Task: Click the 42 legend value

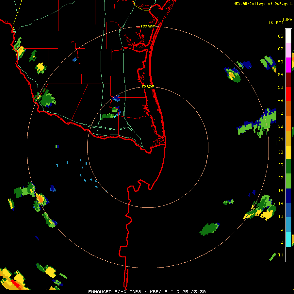Action: pos(281,113)
